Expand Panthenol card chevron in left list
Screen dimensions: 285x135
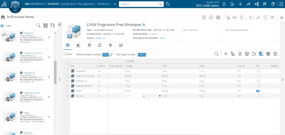coord(49,37)
